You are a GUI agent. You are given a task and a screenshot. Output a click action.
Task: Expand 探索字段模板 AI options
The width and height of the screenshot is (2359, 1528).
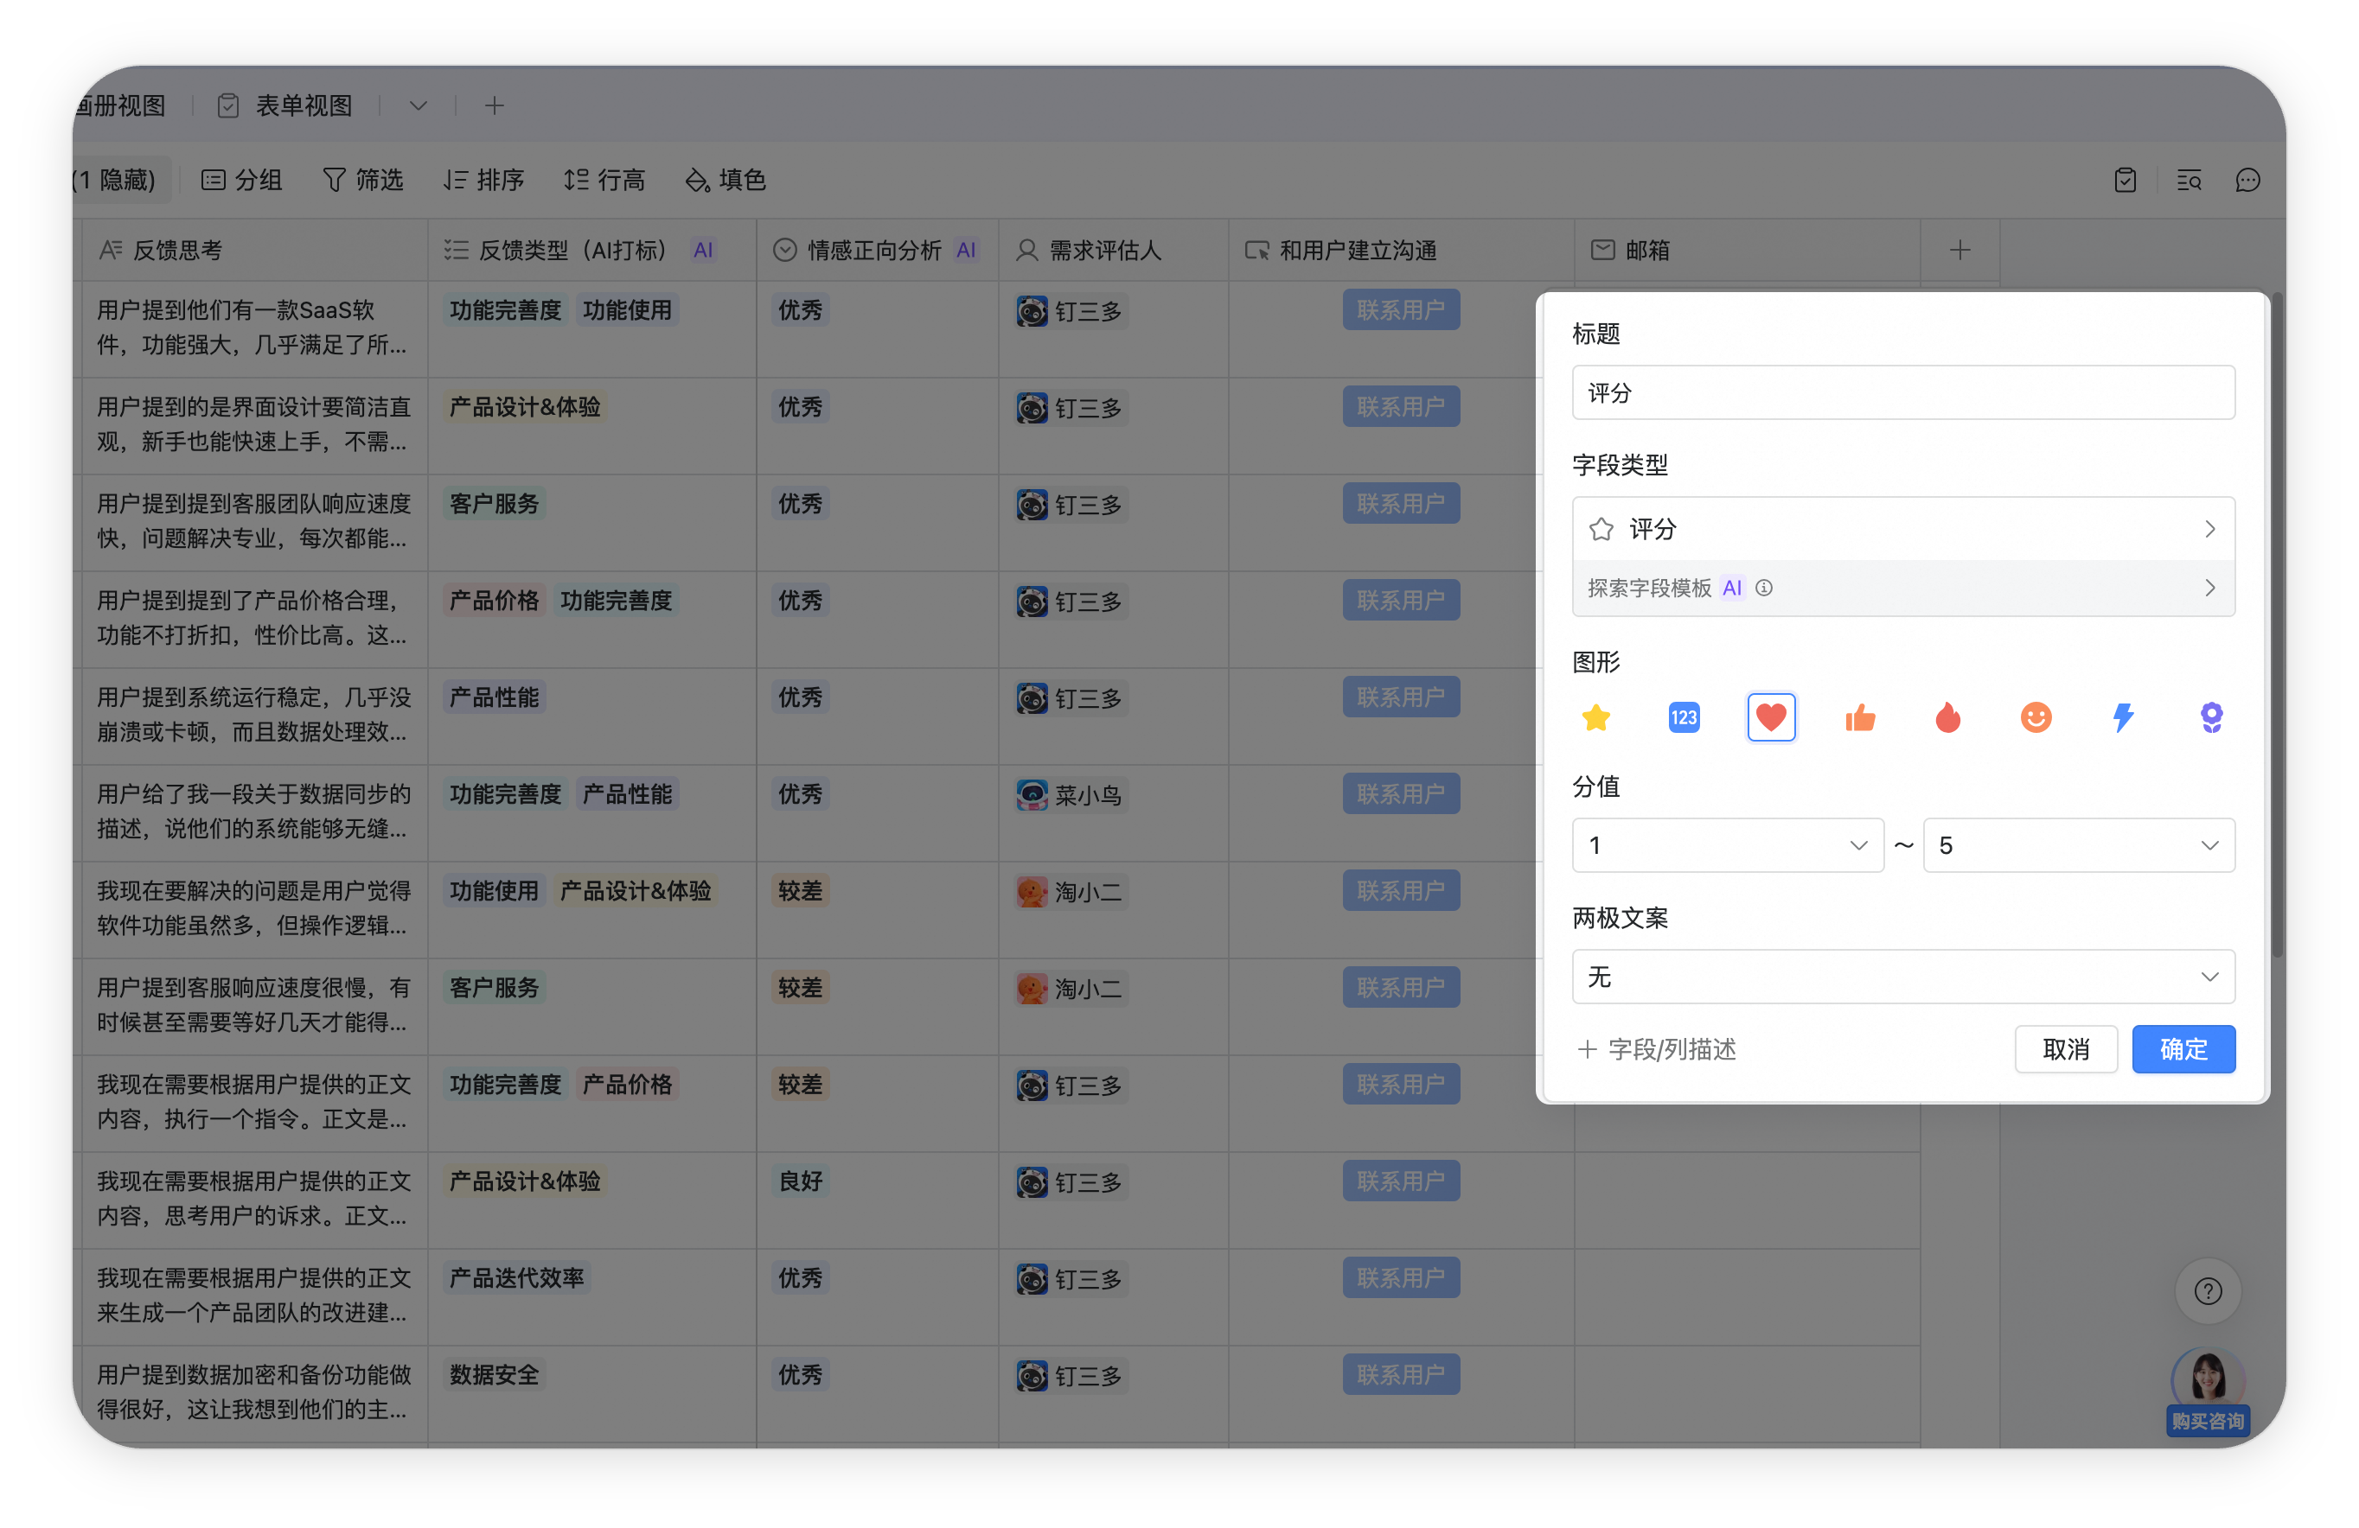click(1903, 588)
